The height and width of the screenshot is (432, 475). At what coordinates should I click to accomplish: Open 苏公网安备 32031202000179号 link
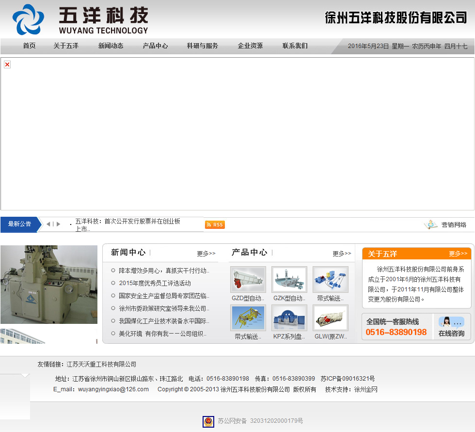(261, 421)
